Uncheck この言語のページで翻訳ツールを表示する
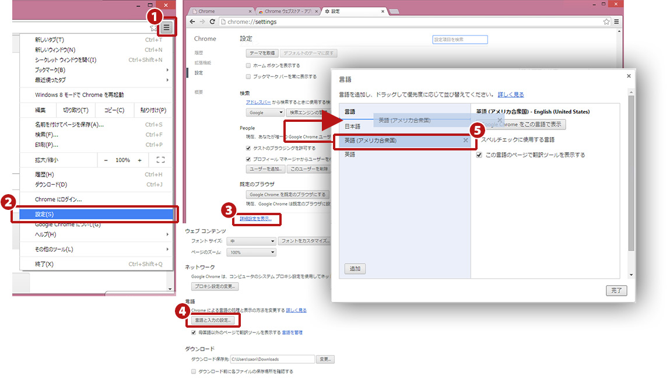The height and width of the screenshot is (379, 670). pyautogui.click(x=479, y=155)
